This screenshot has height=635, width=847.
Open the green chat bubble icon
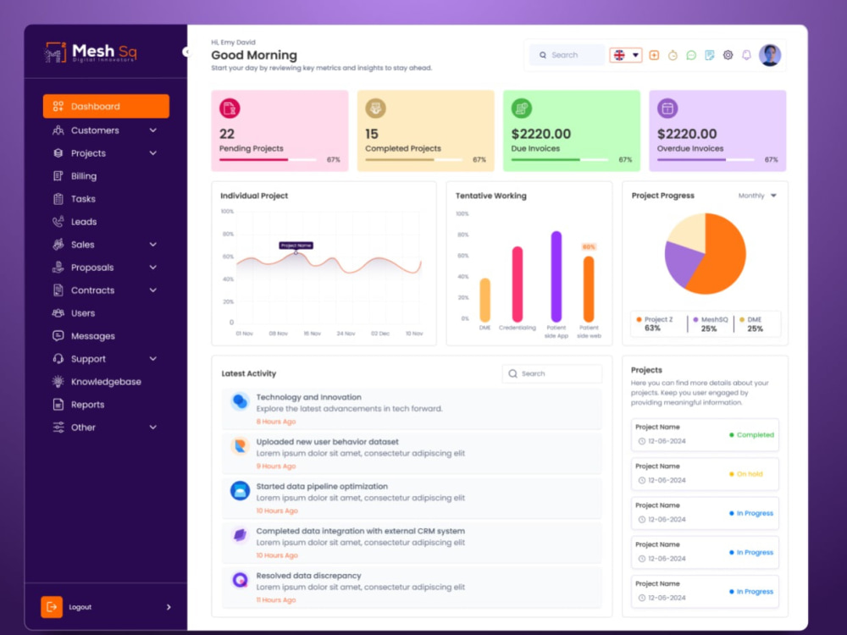coord(691,55)
